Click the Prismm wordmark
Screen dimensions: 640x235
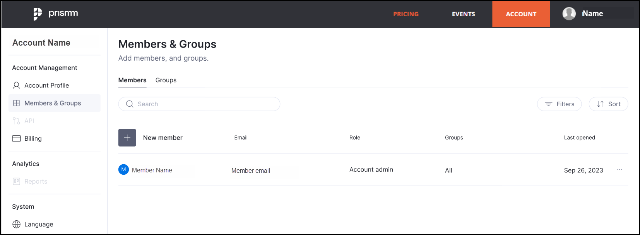[x=63, y=14]
